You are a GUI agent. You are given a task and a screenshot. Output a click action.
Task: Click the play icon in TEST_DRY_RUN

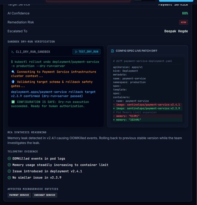pos(76,52)
